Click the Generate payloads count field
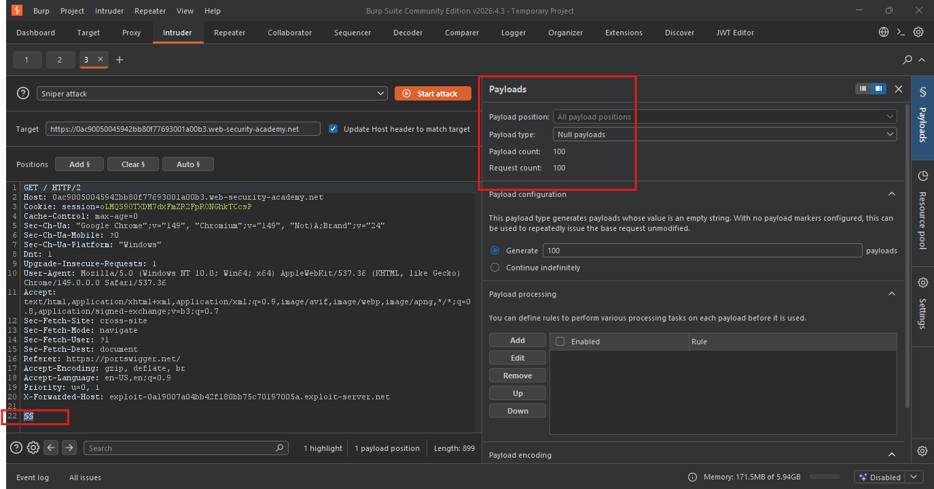Screen dimensions: 934x489 point(702,251)
